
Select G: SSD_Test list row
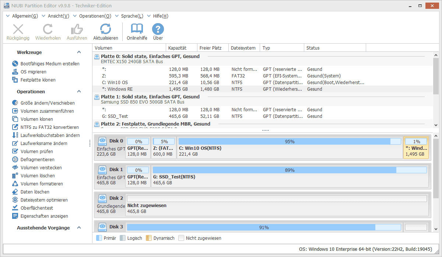tap(263, 116)
